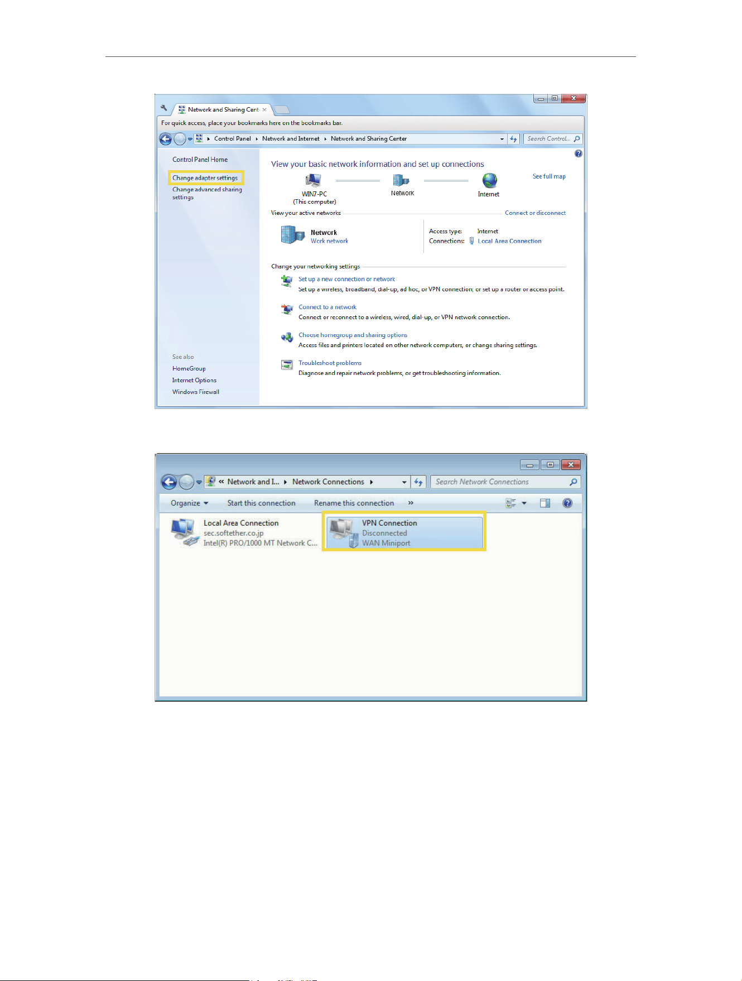
Task: Click Refresh in Network Connections address bar
Action: click(418, 482)
